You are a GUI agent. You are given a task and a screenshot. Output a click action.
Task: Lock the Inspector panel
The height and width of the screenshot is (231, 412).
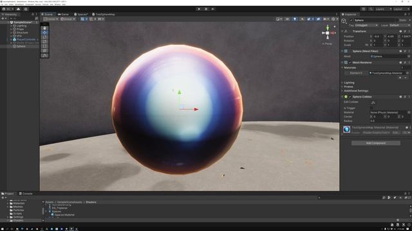[405, 14]
